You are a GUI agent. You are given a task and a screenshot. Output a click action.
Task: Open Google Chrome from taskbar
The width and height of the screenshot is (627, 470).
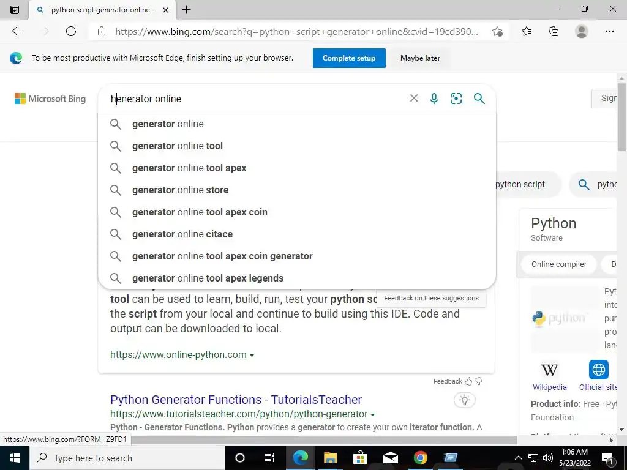pos(420,458)
